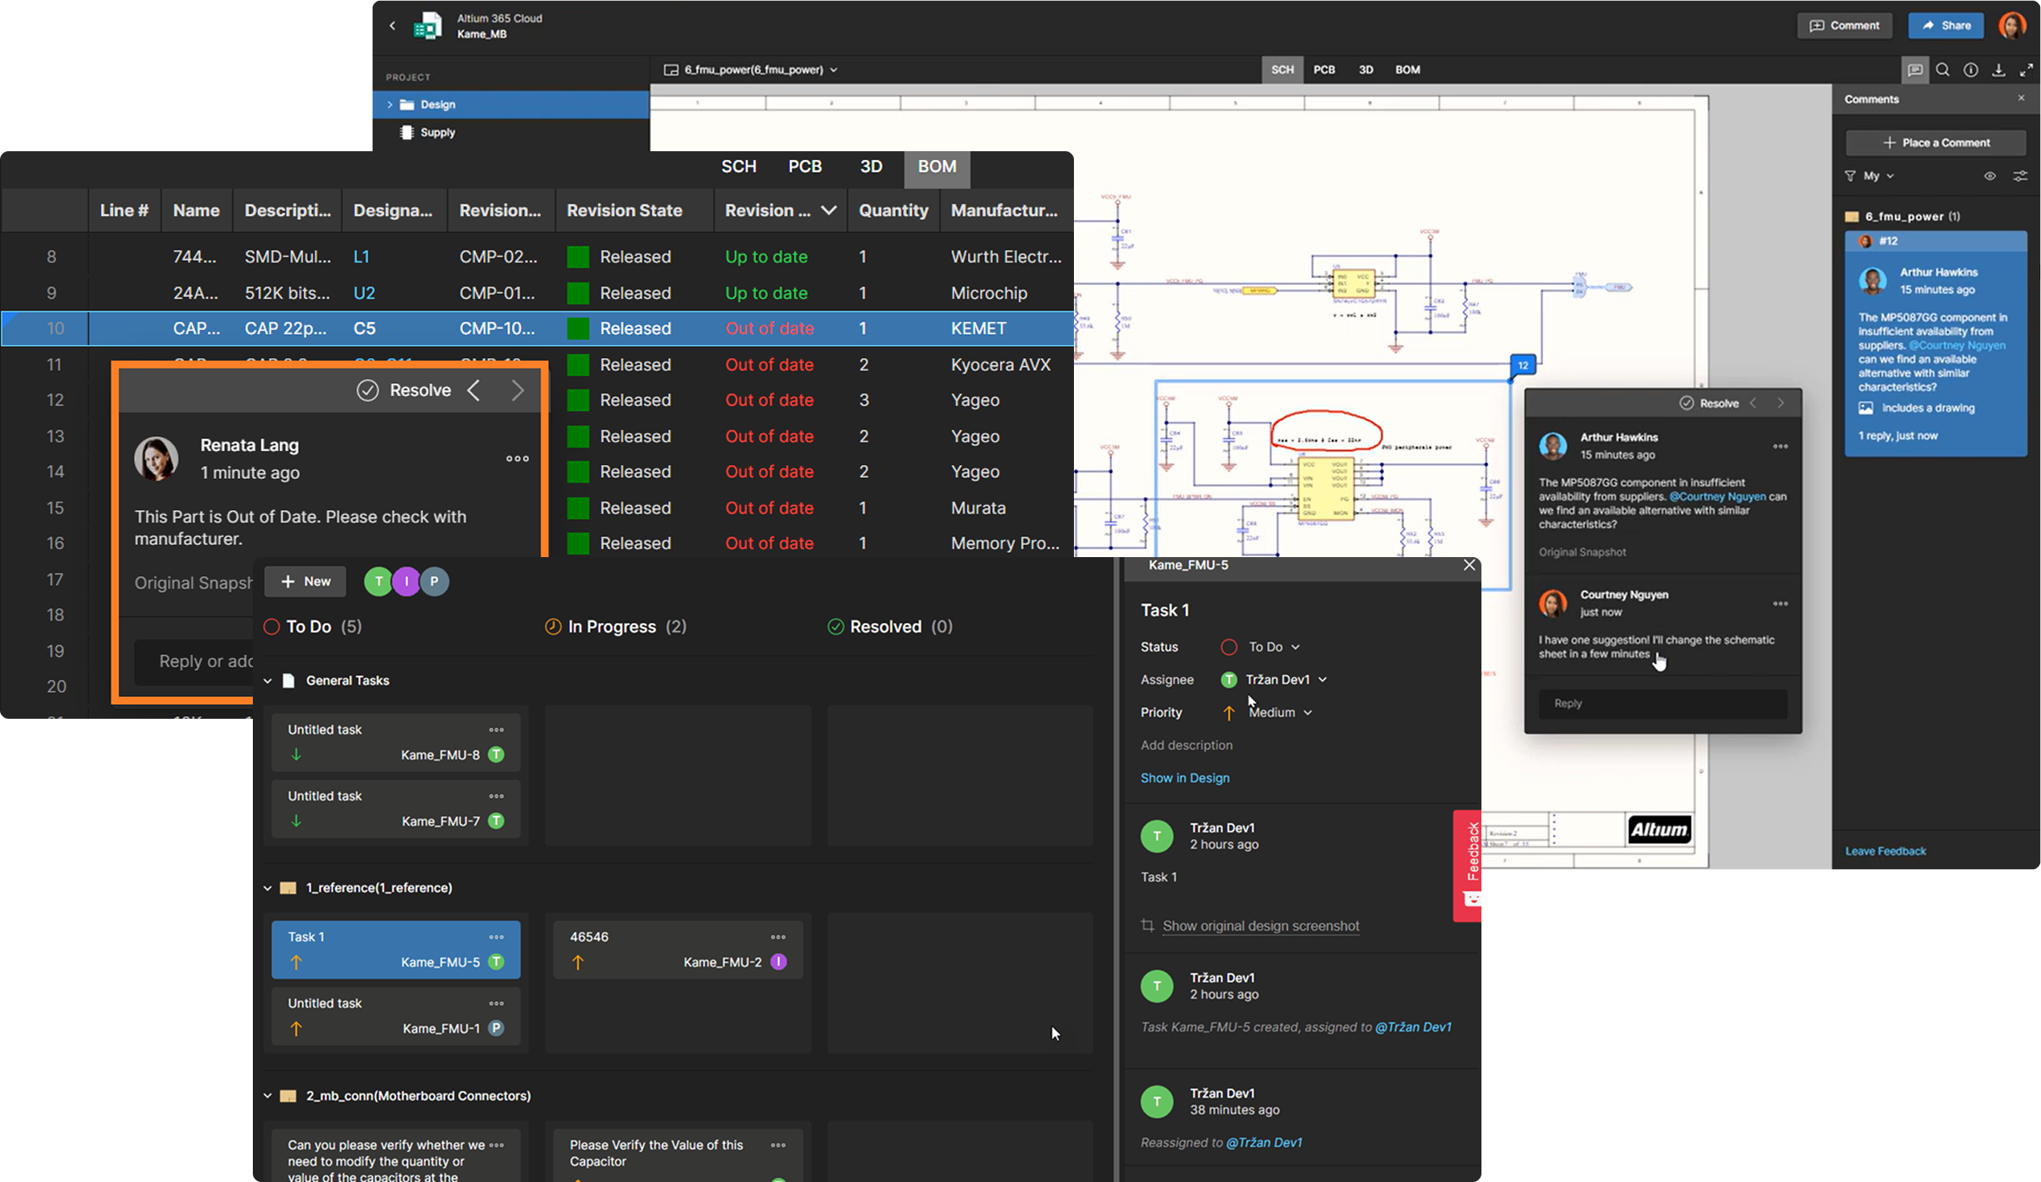Open the search tool in viewer toolbar
This screenshot has height=1182, width=2041.
point(1943,70)
